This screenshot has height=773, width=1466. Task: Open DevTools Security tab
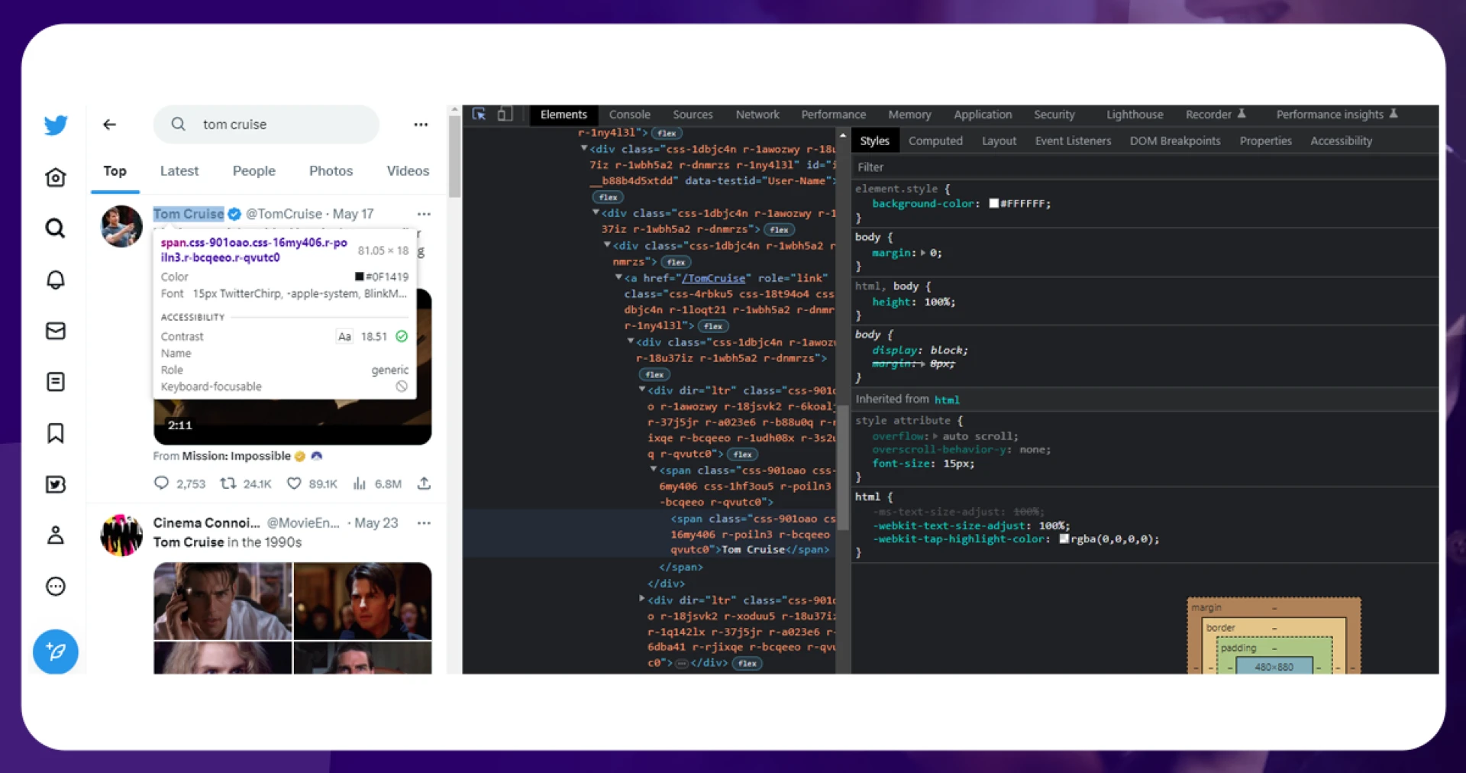[x=1054, y=115]
